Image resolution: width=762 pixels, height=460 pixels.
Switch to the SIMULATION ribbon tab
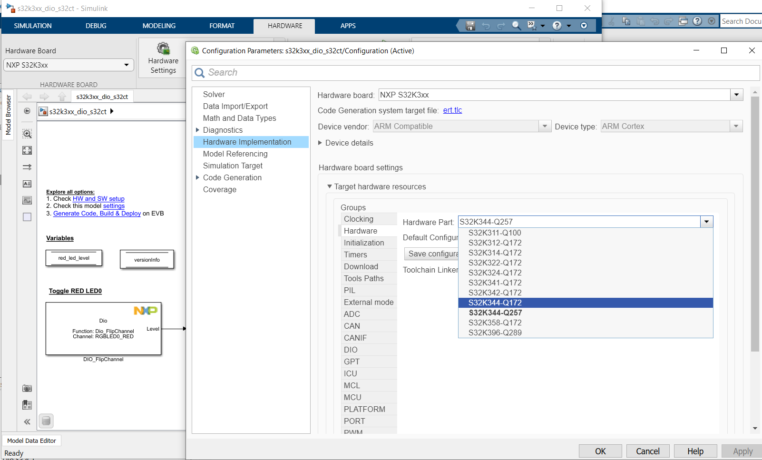(32, 26)
